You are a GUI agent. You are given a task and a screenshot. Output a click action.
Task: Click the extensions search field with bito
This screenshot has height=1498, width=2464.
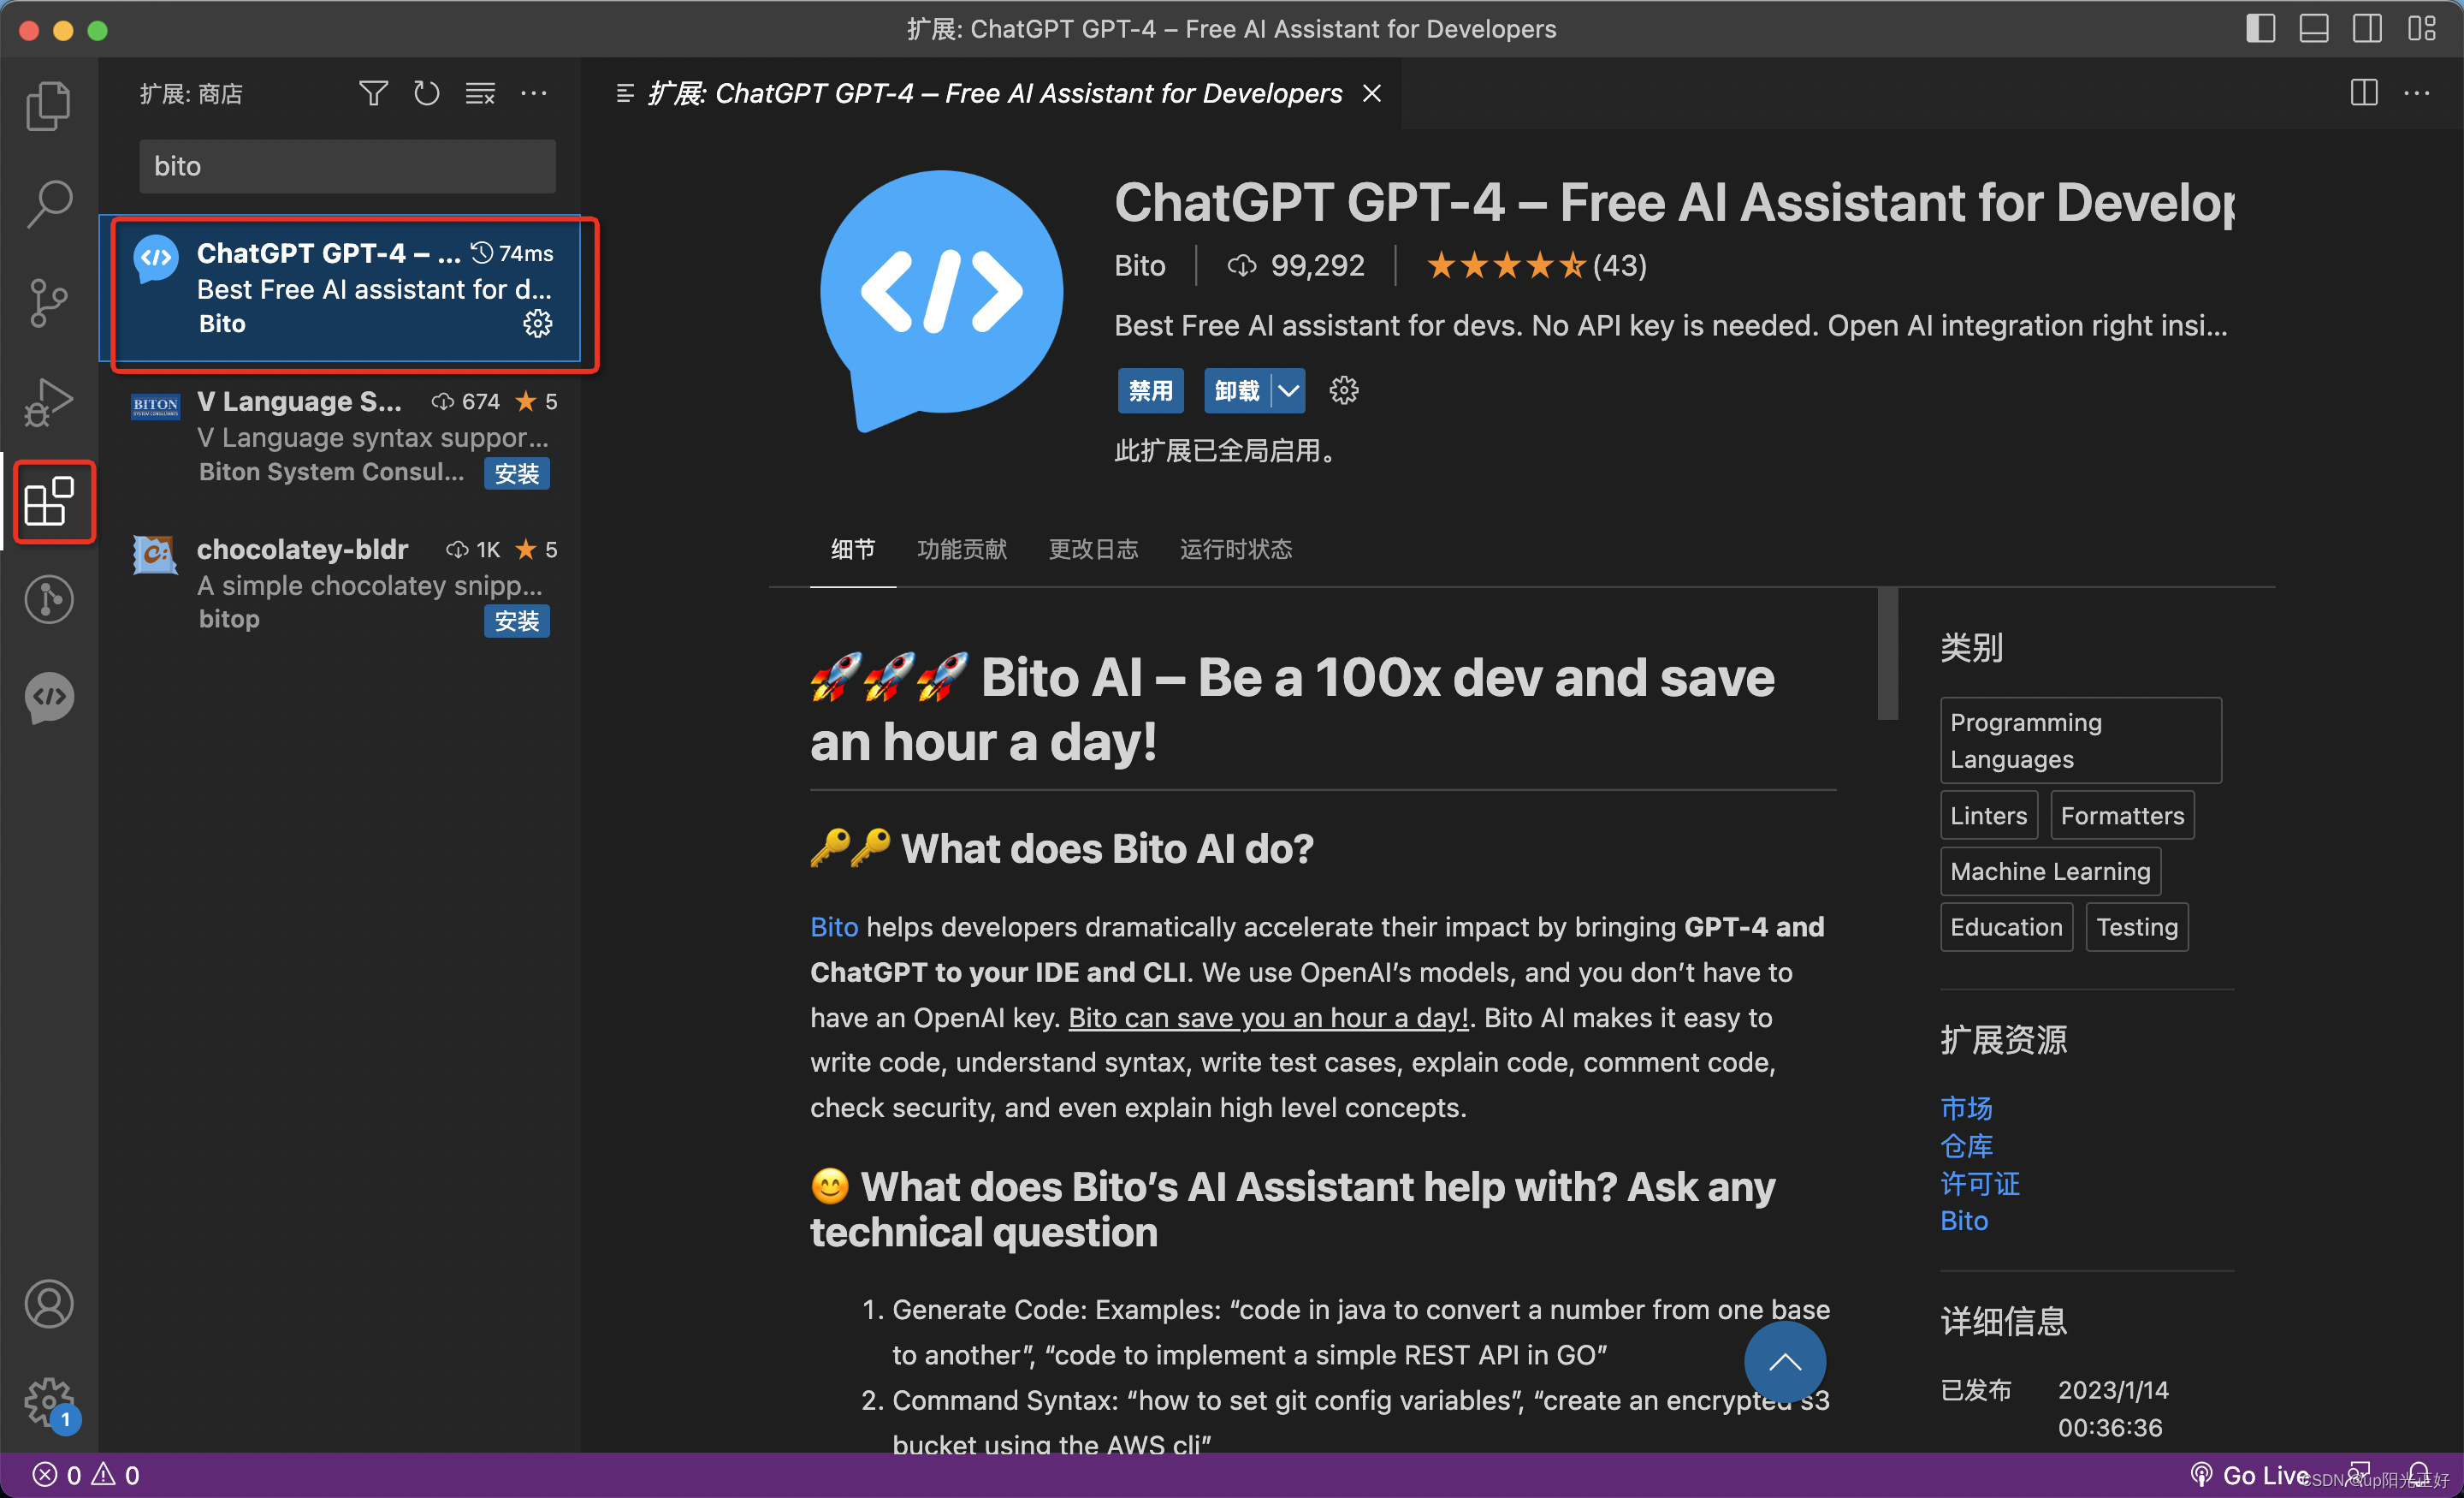tap(346, 166)
